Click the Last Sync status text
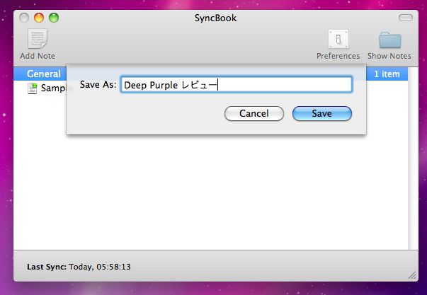The width and height of the screenshot is (427, 295). point(79,267)
